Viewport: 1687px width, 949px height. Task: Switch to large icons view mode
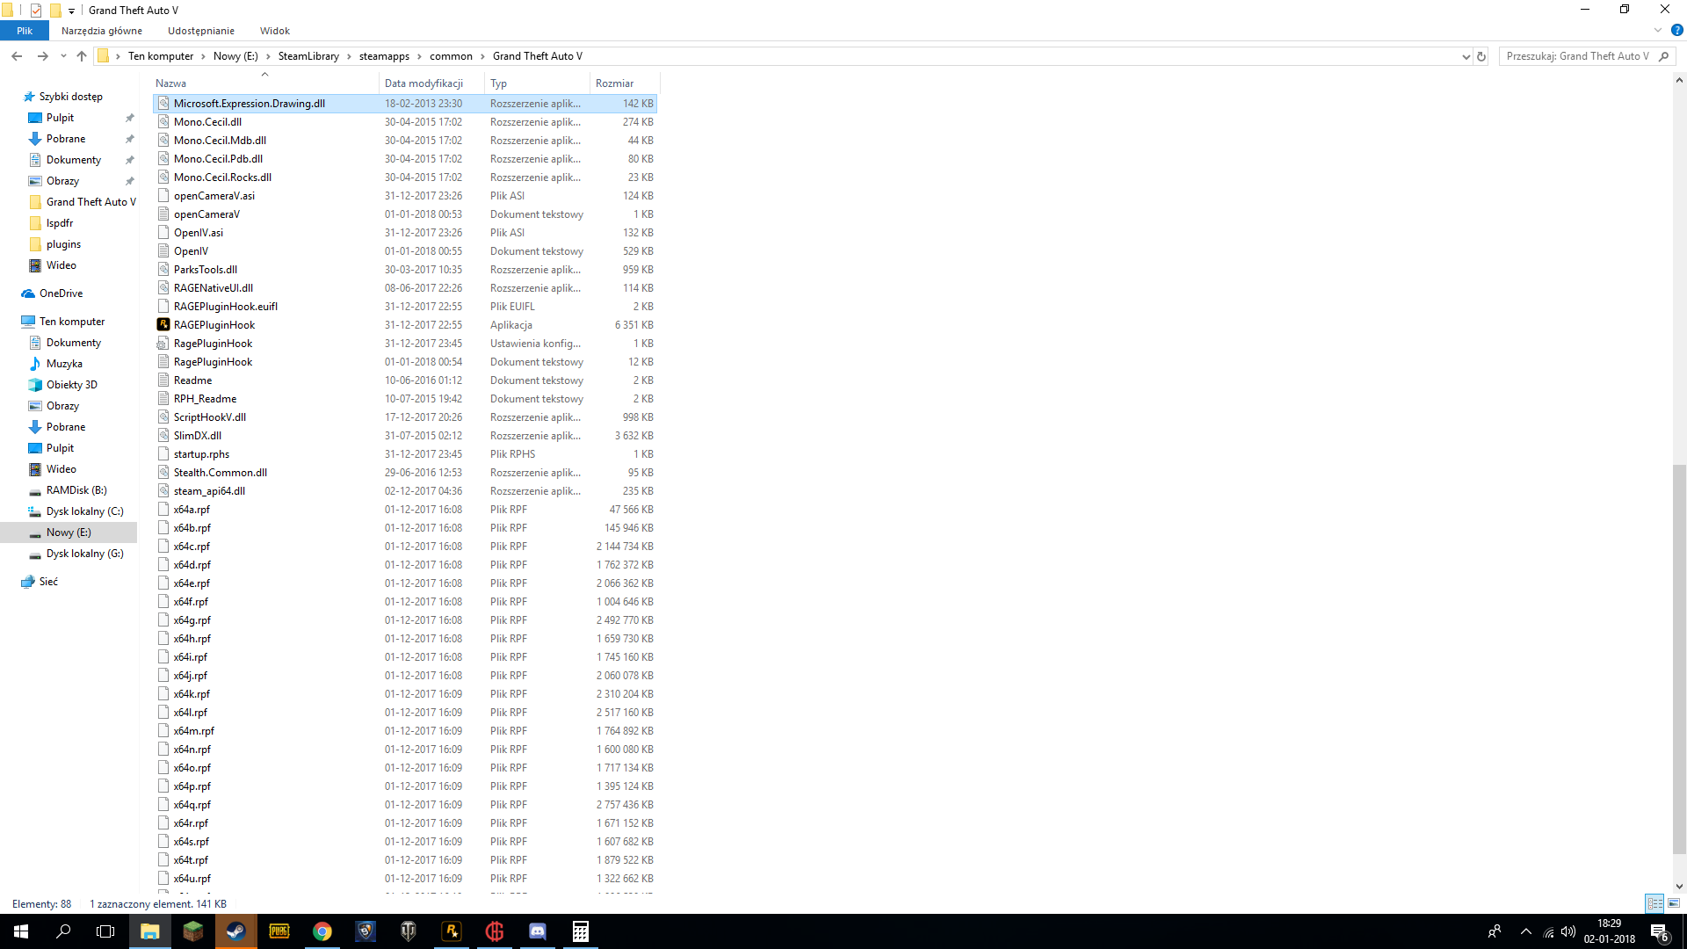[1674, 903]
